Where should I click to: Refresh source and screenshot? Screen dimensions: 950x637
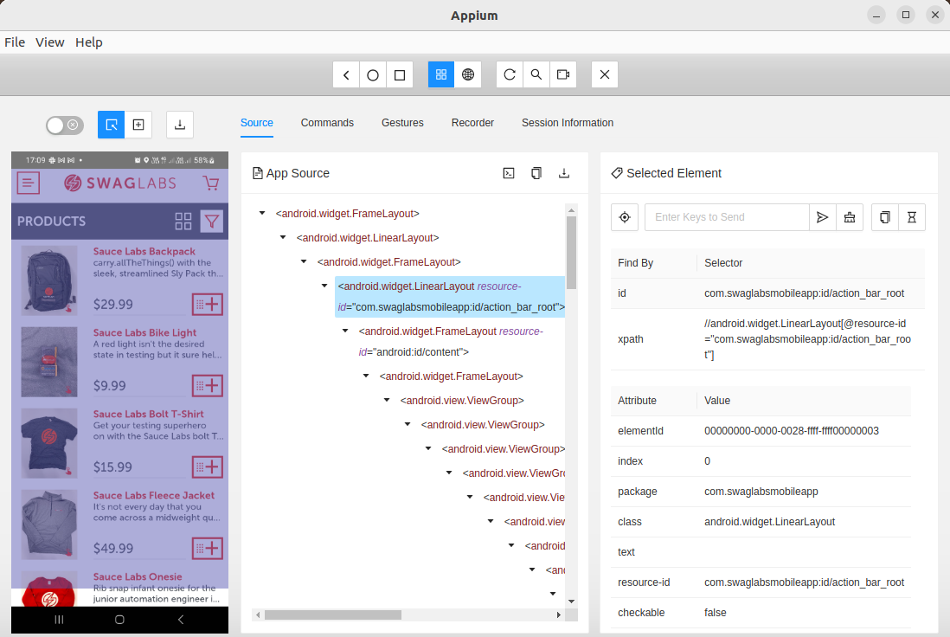tap(510, 75)
